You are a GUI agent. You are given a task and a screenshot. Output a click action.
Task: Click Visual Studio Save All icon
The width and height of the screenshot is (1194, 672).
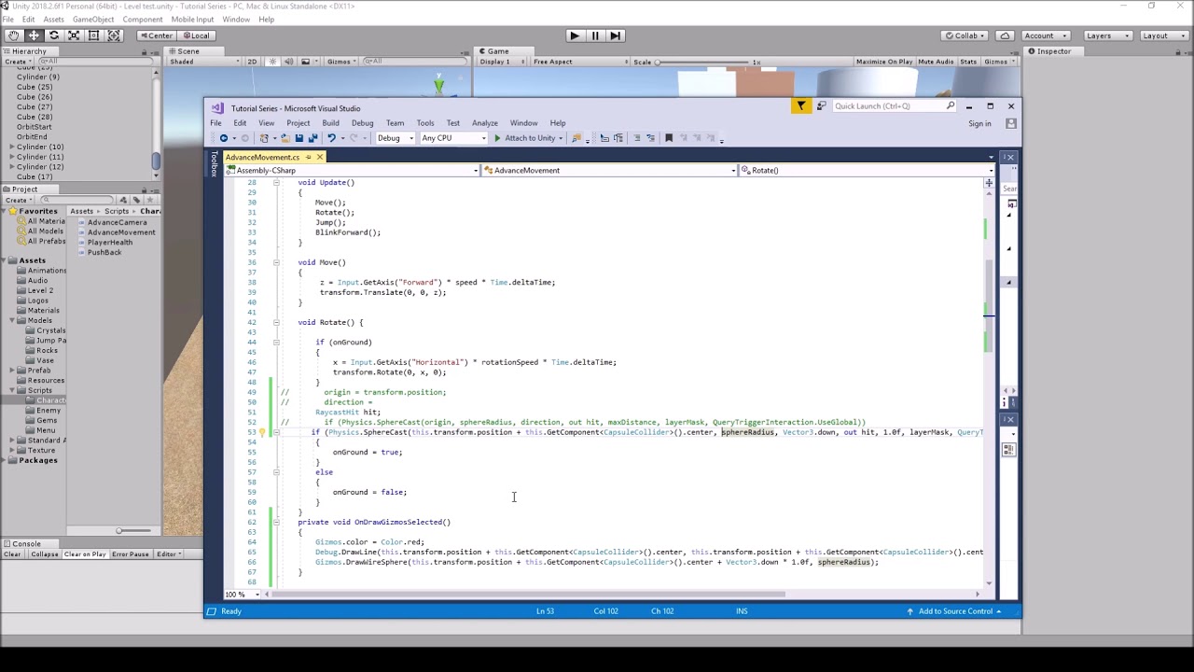pos(312,138)
